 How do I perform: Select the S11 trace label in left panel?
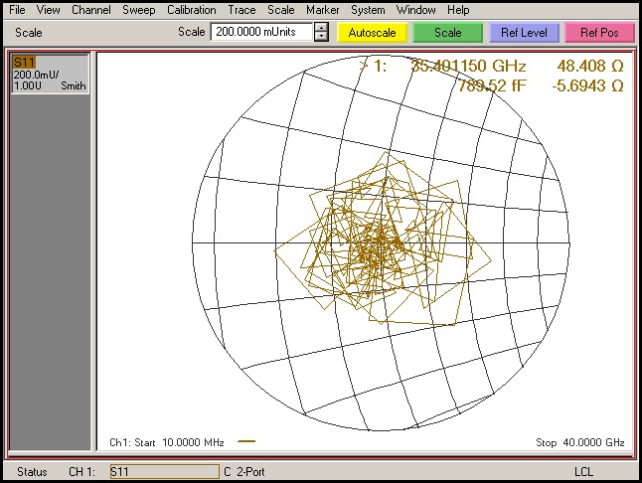point(22,62)
